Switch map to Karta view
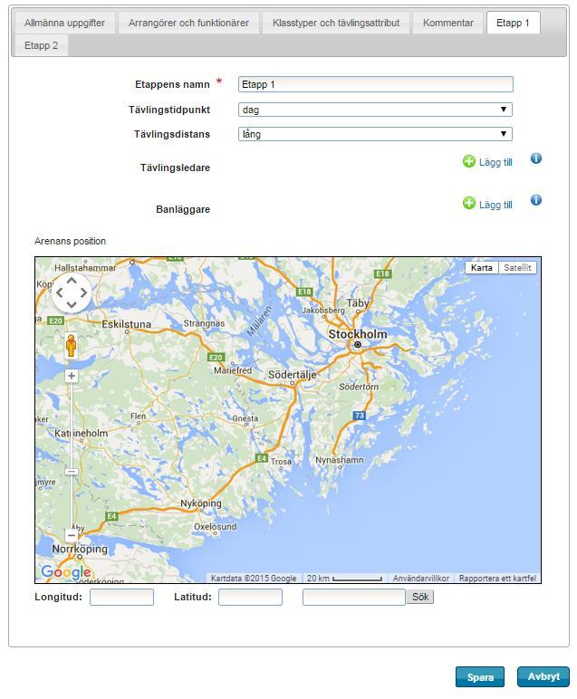The image size is (577, 699). [482, 267]
